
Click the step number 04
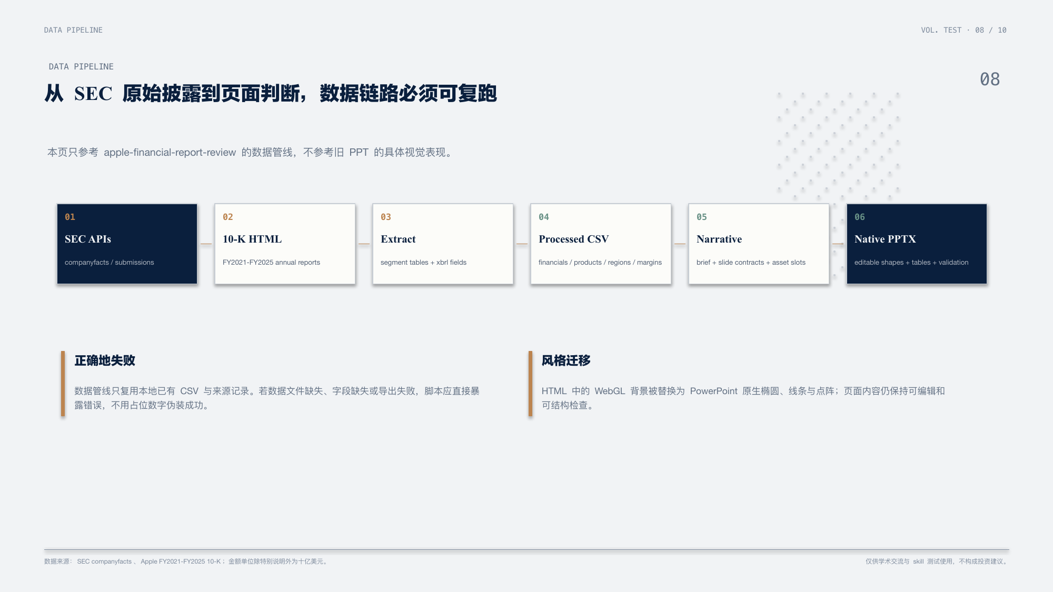pyautogui.click(x=544, y=217)
